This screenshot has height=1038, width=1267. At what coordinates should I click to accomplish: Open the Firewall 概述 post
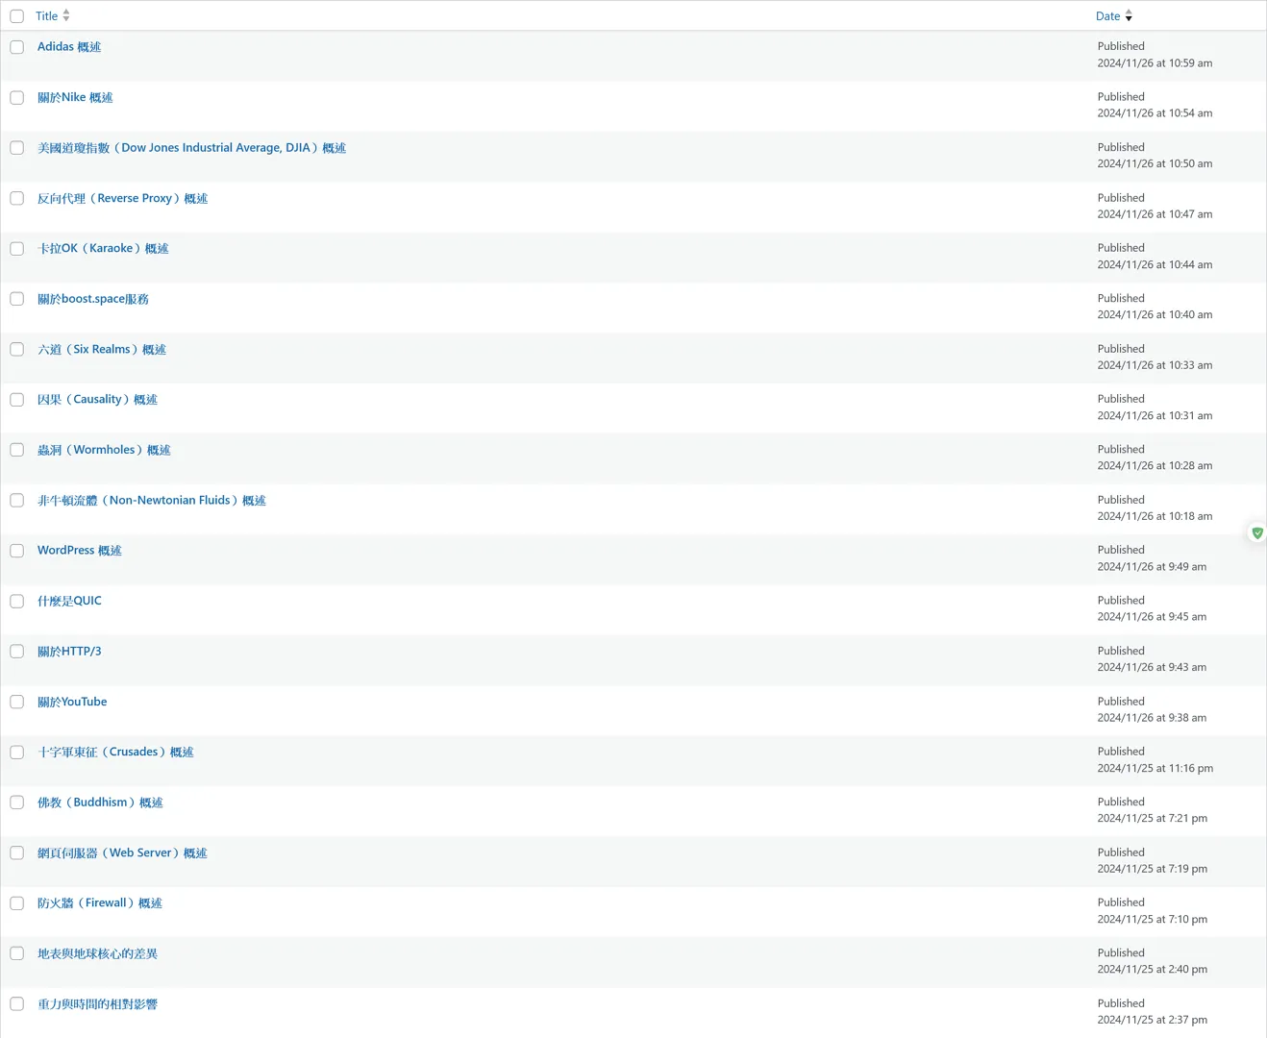click(99, 903)
